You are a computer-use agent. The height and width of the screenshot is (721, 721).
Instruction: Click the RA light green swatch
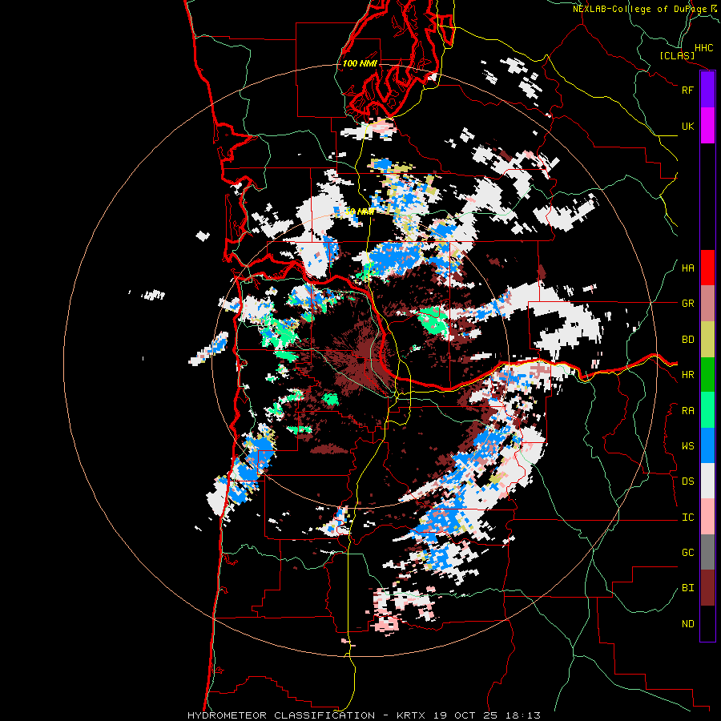[707, 410]
